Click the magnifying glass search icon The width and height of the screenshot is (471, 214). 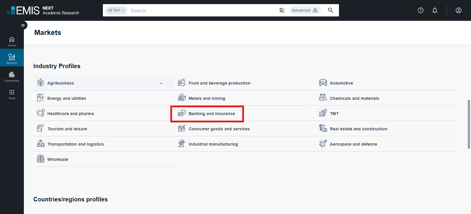tap(330, 10)
